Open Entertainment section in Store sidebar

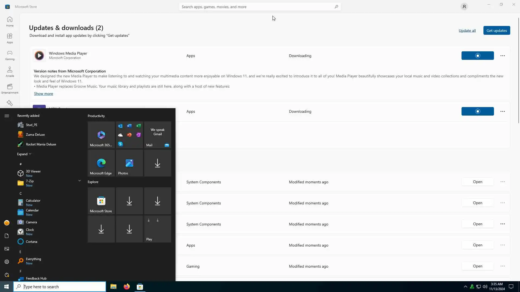(x=10, y=88)
